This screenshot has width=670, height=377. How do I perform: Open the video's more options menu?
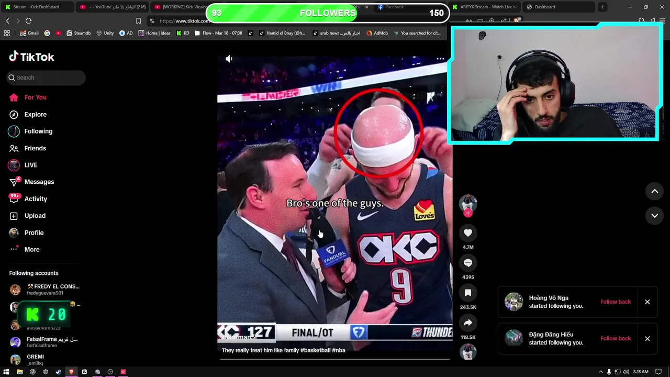click(441, 59)
